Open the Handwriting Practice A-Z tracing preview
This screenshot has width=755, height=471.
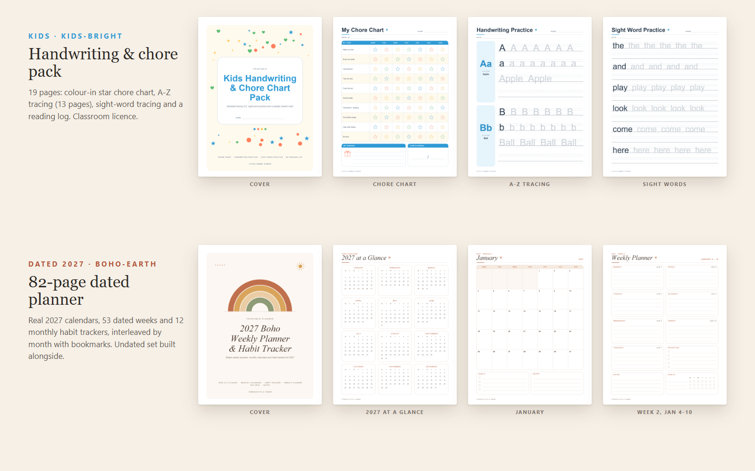[x=530, y=97]
